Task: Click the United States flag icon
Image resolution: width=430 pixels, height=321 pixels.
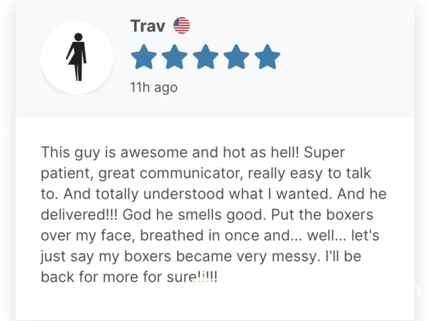Action: click(181, 26)
